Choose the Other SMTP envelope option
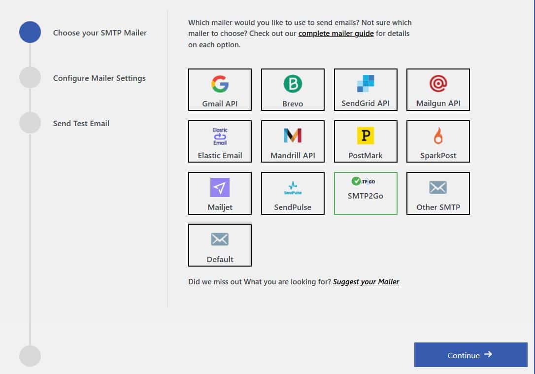Screen dimensions: 535x374 438,188
